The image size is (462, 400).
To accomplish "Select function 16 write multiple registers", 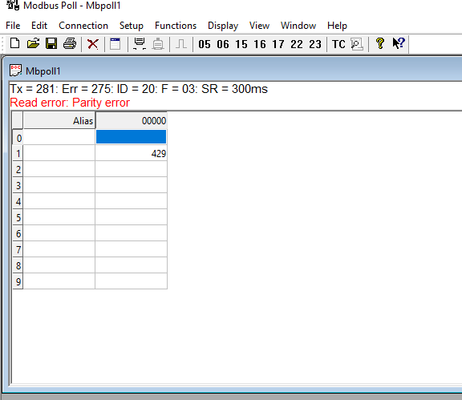I will (260, 44).
